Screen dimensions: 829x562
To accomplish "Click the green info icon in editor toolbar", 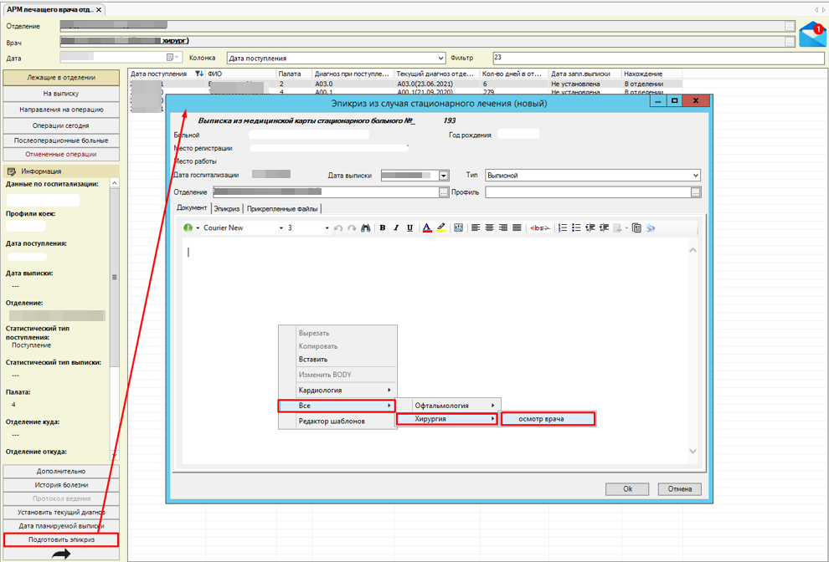I will 188,228.
